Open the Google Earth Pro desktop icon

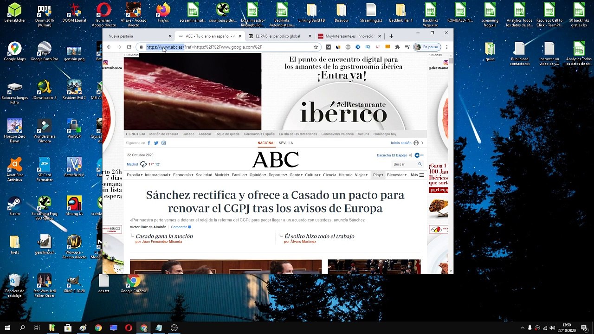(44, 51)
